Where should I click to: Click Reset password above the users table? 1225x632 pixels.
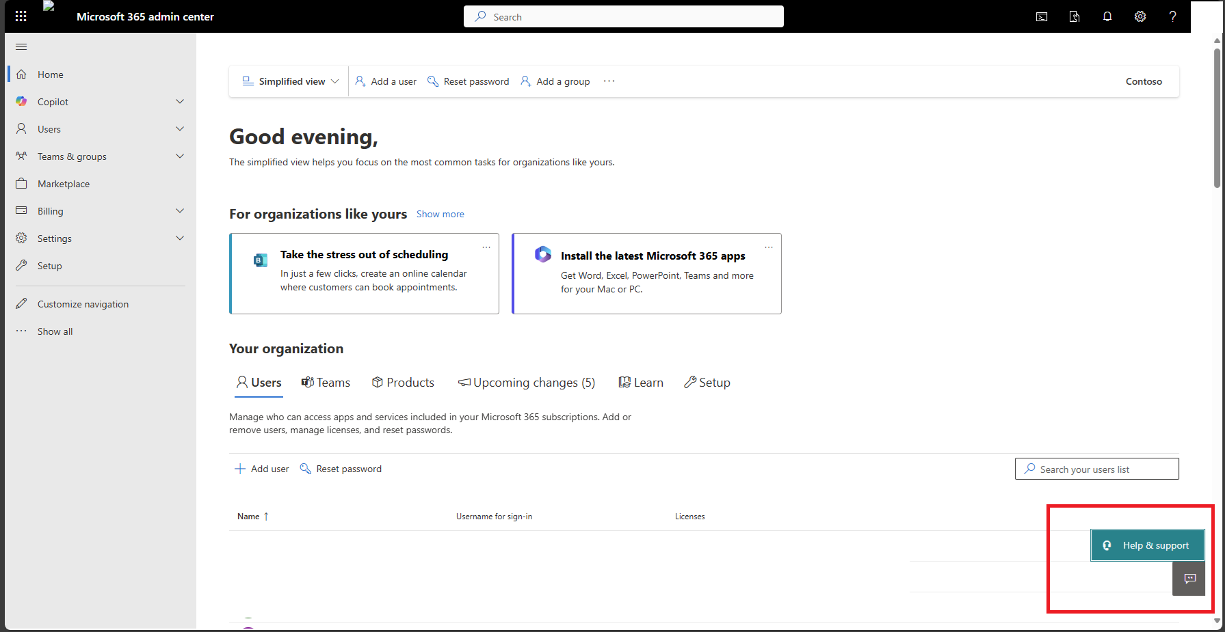341,469
